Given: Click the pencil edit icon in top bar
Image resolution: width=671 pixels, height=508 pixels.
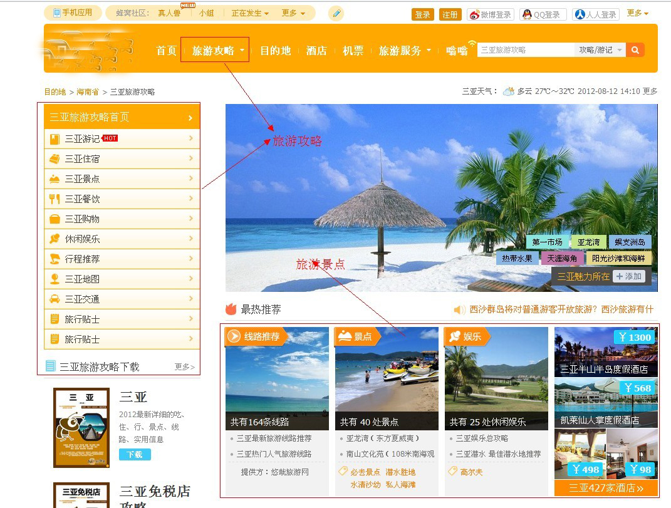Looking at the screenshot, I should 336,13.
